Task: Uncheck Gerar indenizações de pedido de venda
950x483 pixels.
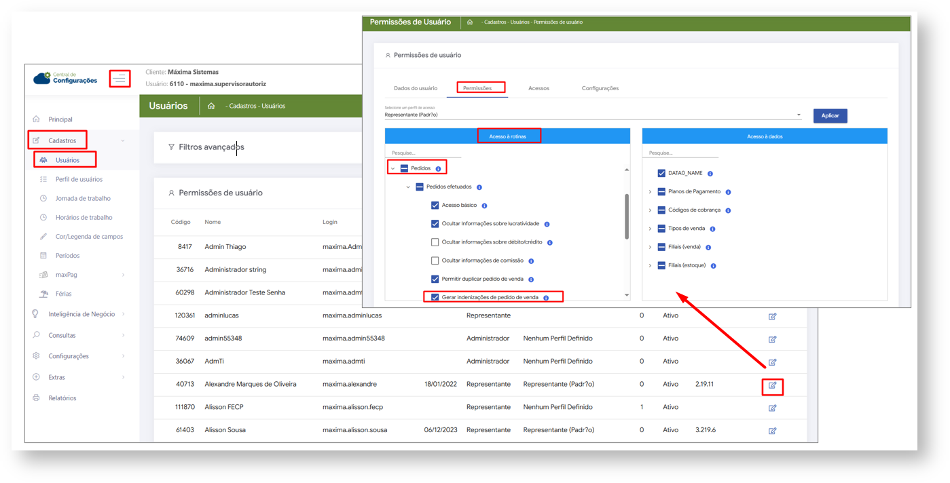Action: (x=435, y=297)
